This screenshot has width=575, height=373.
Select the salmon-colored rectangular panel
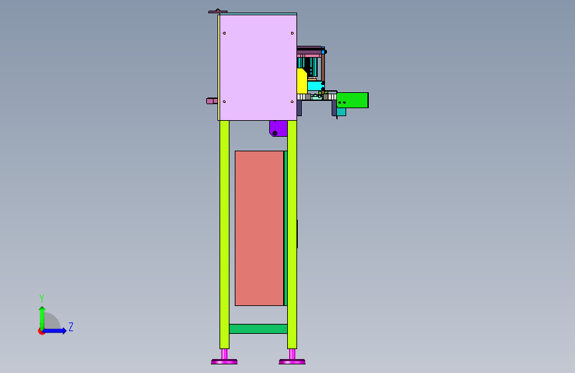click(x=259, y=228)
